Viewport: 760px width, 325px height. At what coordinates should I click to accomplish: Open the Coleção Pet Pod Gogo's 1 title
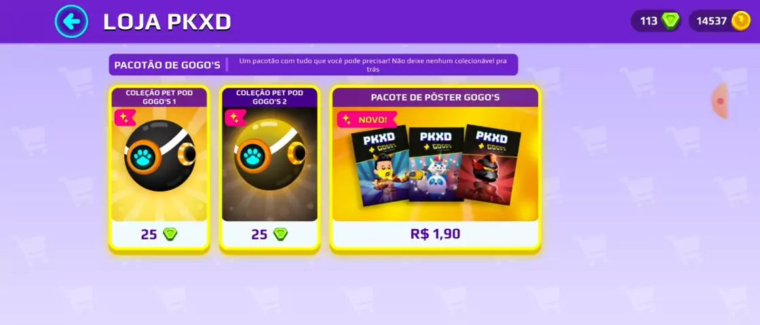(x=159, y=97)
